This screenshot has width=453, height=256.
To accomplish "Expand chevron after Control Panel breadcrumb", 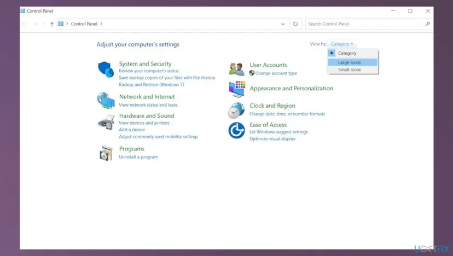I will tap(101, 24).
